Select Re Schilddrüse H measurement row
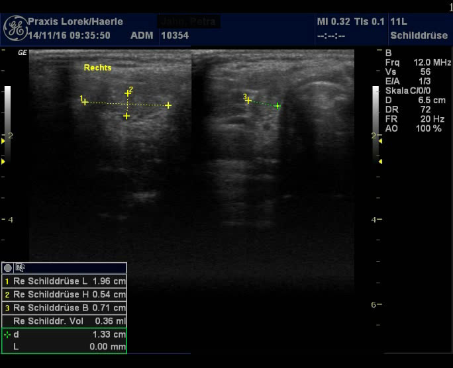453x368 pixels. pyautogui.click(x=64, y=295)
